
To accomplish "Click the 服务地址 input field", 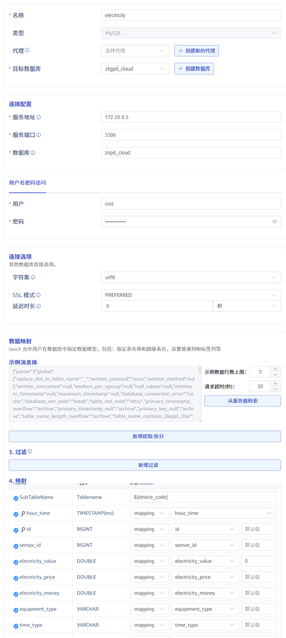I will coord(191,117).
